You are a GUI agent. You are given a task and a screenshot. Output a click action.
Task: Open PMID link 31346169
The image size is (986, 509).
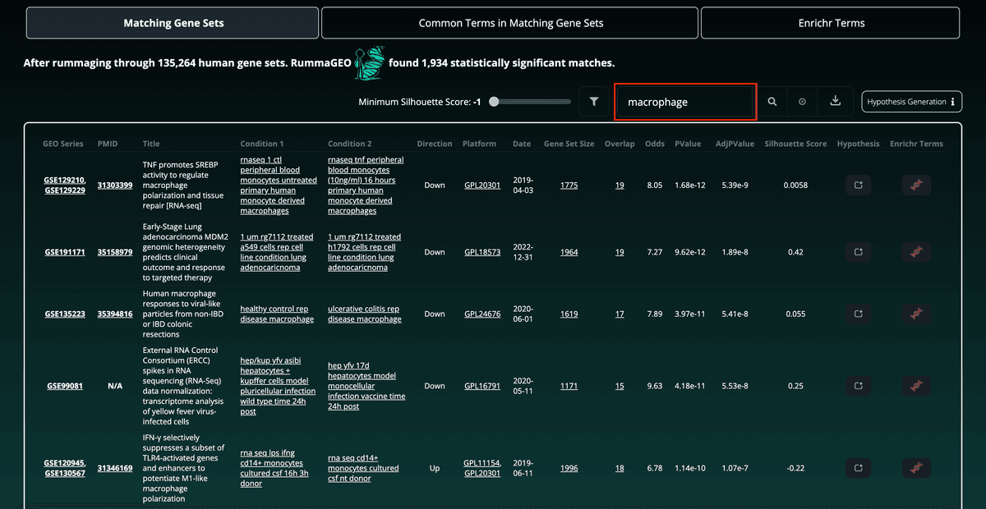point(115,468)
